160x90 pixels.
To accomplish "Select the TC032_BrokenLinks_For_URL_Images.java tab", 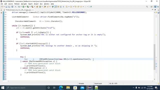I will (x=18, y=10).
